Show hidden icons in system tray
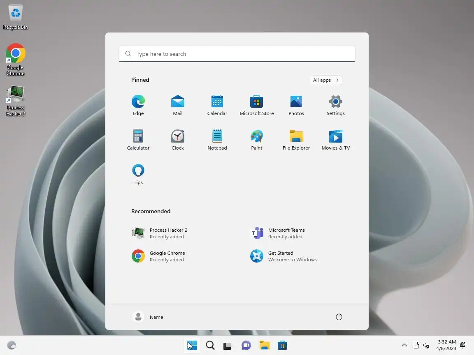Viewport: 474px width, 355px height. coord(404,345)
